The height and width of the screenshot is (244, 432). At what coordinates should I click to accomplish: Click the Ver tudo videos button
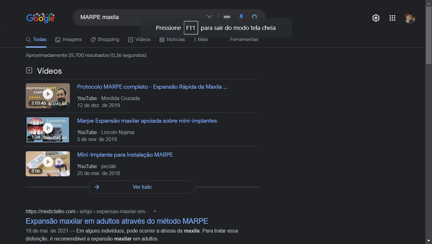click(x=142, y=187)
